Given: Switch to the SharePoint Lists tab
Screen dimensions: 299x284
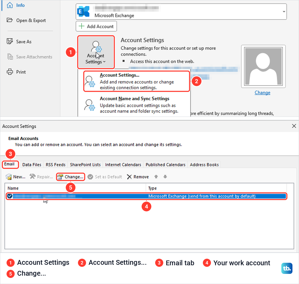Looking at the screenshot, I should (x=85, y=165).
